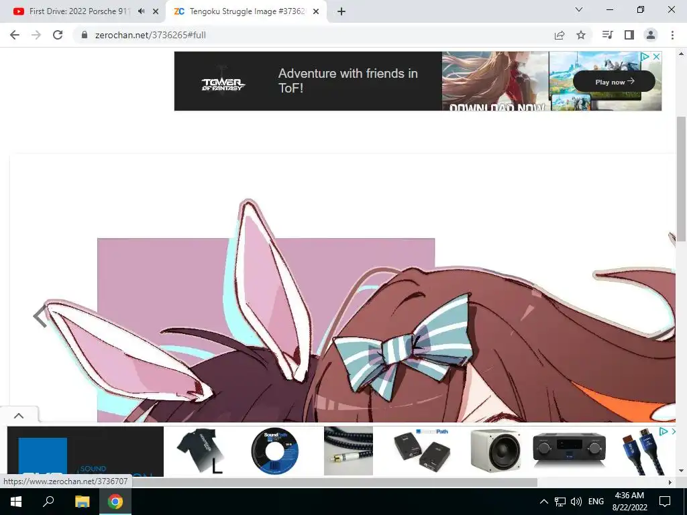
Task: Expand the tab search dropdown chevron
Action: coord(579,9)
